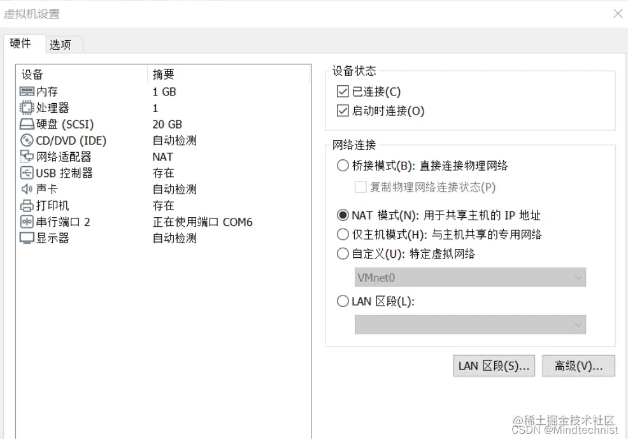Click the serial port (串行端口 2) icon

pyautogui.click(x=27, y=222)
